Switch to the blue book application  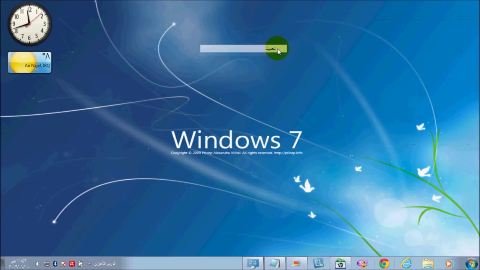(318, 264)
